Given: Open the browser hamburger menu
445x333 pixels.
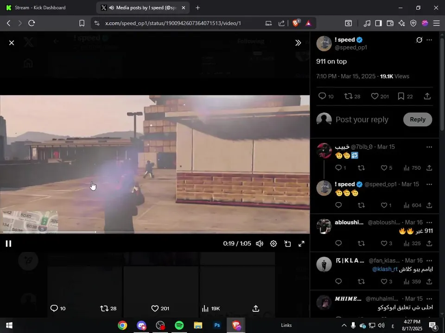Looking at the screenshot, I should coord(437,23).
